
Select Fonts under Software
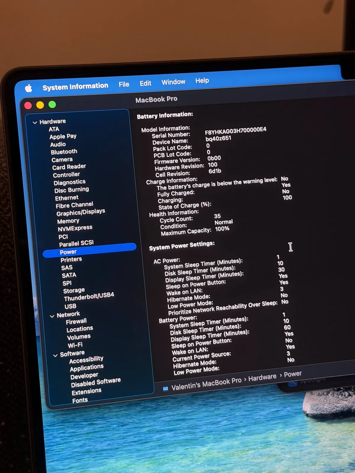point(80,400)
